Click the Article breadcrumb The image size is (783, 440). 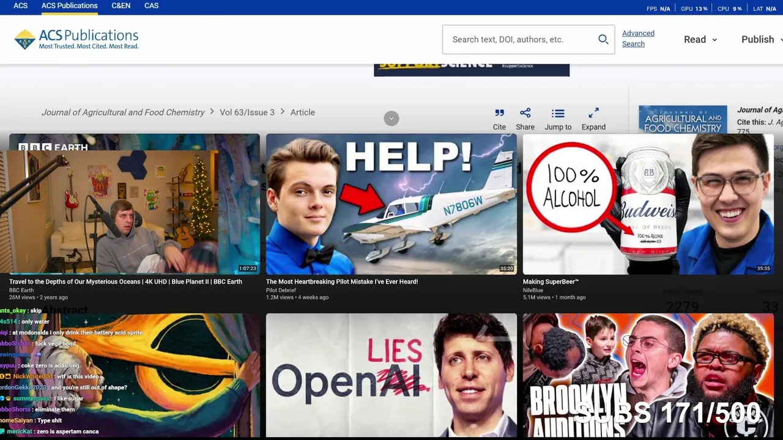coord(303,112)
